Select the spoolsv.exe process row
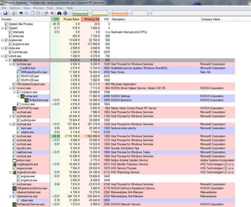The height and width of the screenshot is (207, 251). (118, 148)
